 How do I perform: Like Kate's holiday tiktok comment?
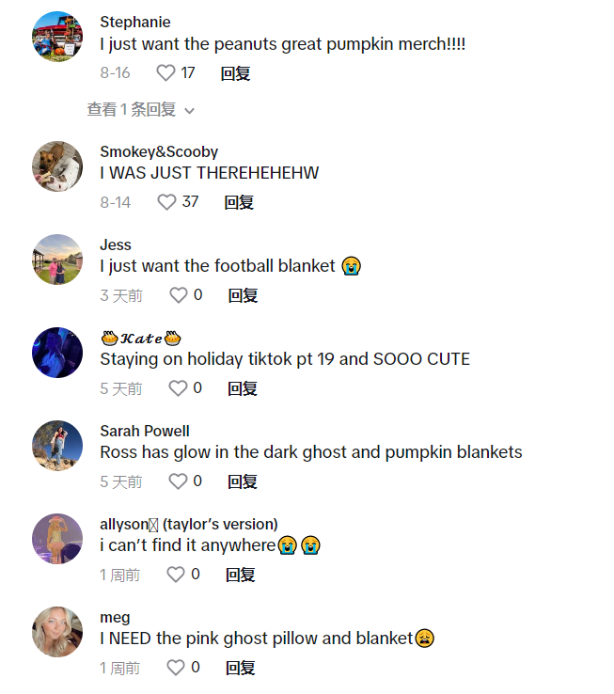178,388
